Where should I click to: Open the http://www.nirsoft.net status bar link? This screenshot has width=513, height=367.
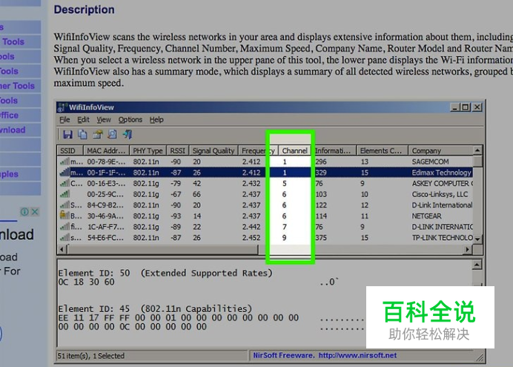357,355
